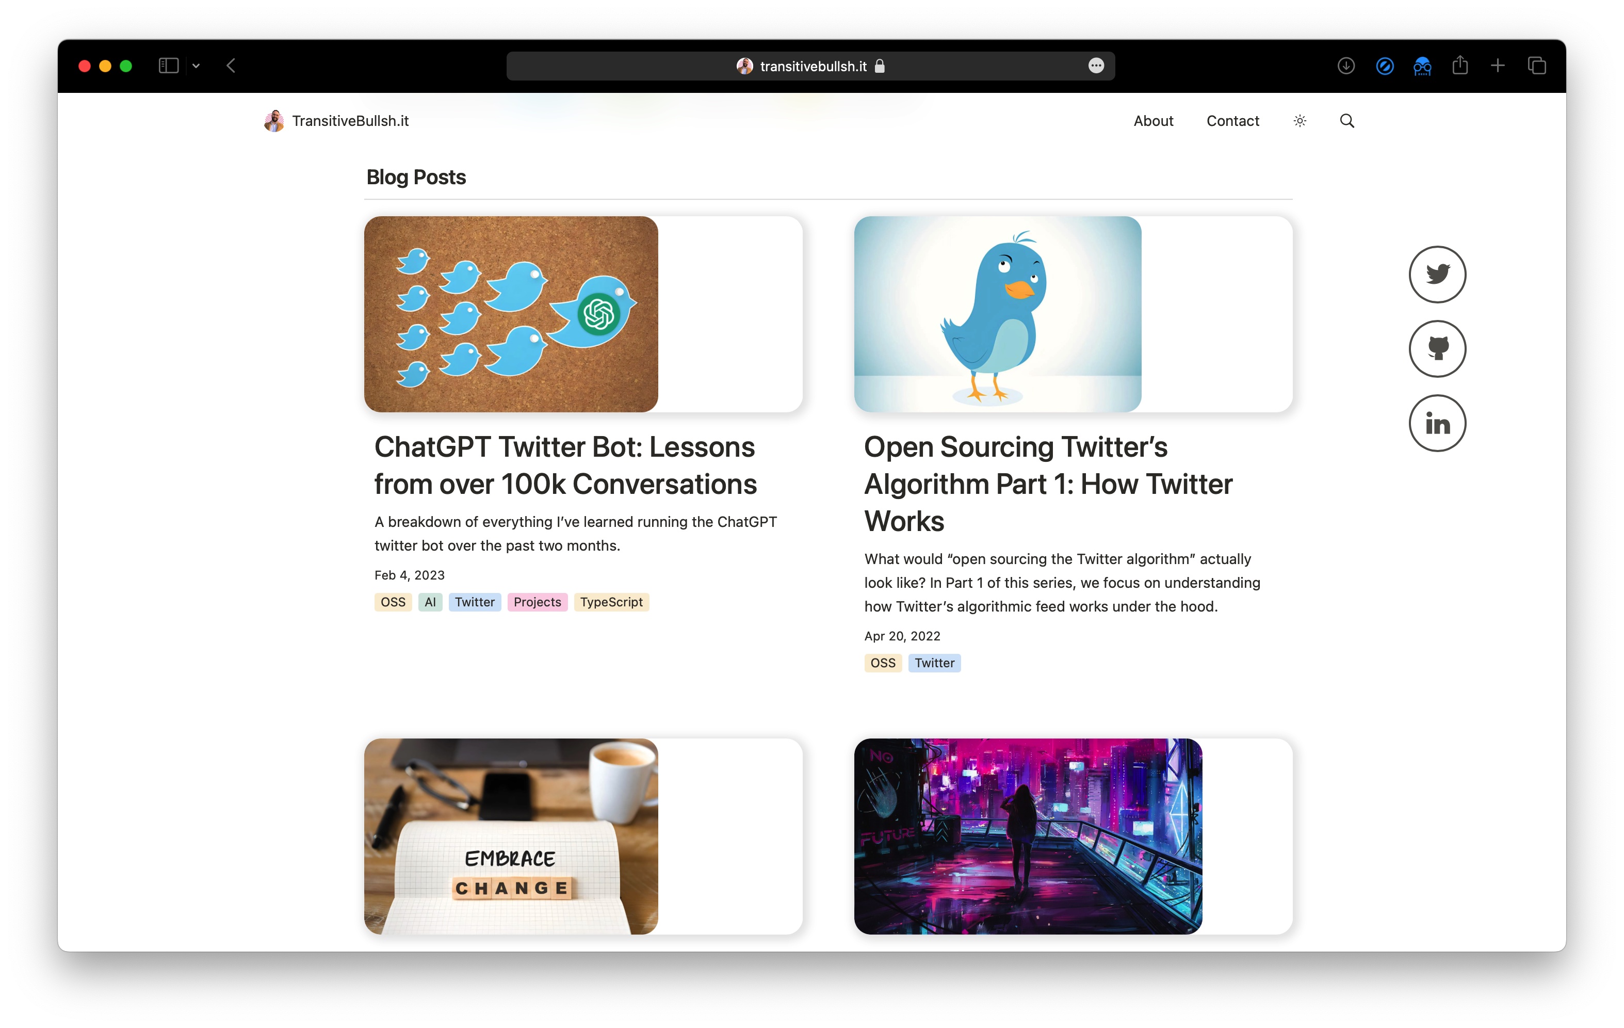Open the cyberpunk city post thumbnail
The height and width of the screenshot is (1028, 1624).
[1027, 836]
